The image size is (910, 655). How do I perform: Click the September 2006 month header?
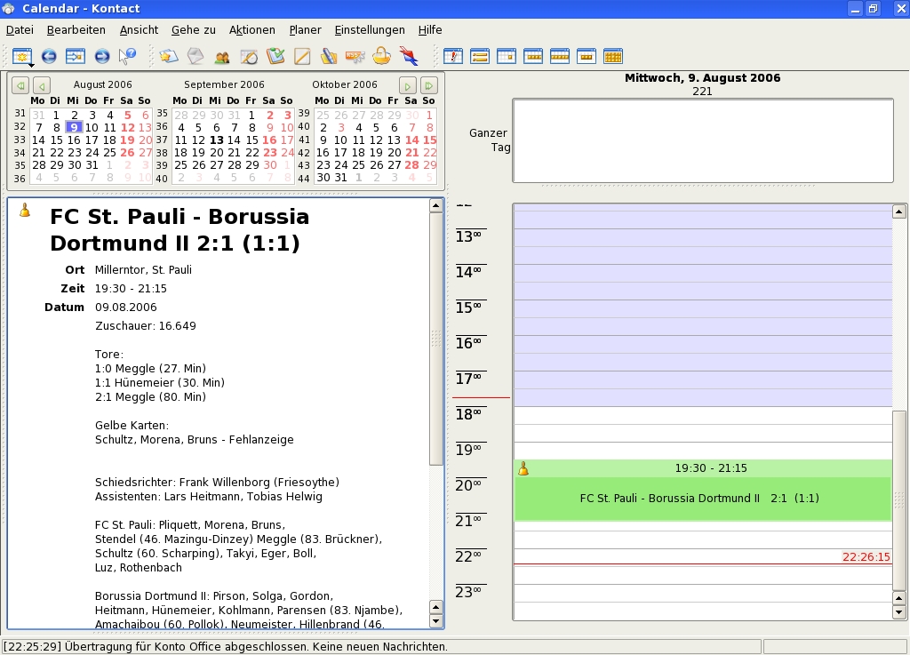coord(224,84)
